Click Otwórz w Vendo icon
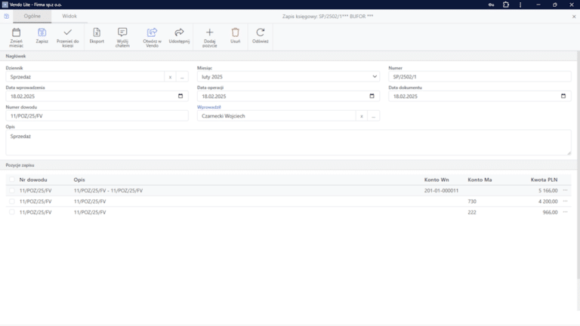The height and width of the screenshot is (326, 580). tap(152, 32)
